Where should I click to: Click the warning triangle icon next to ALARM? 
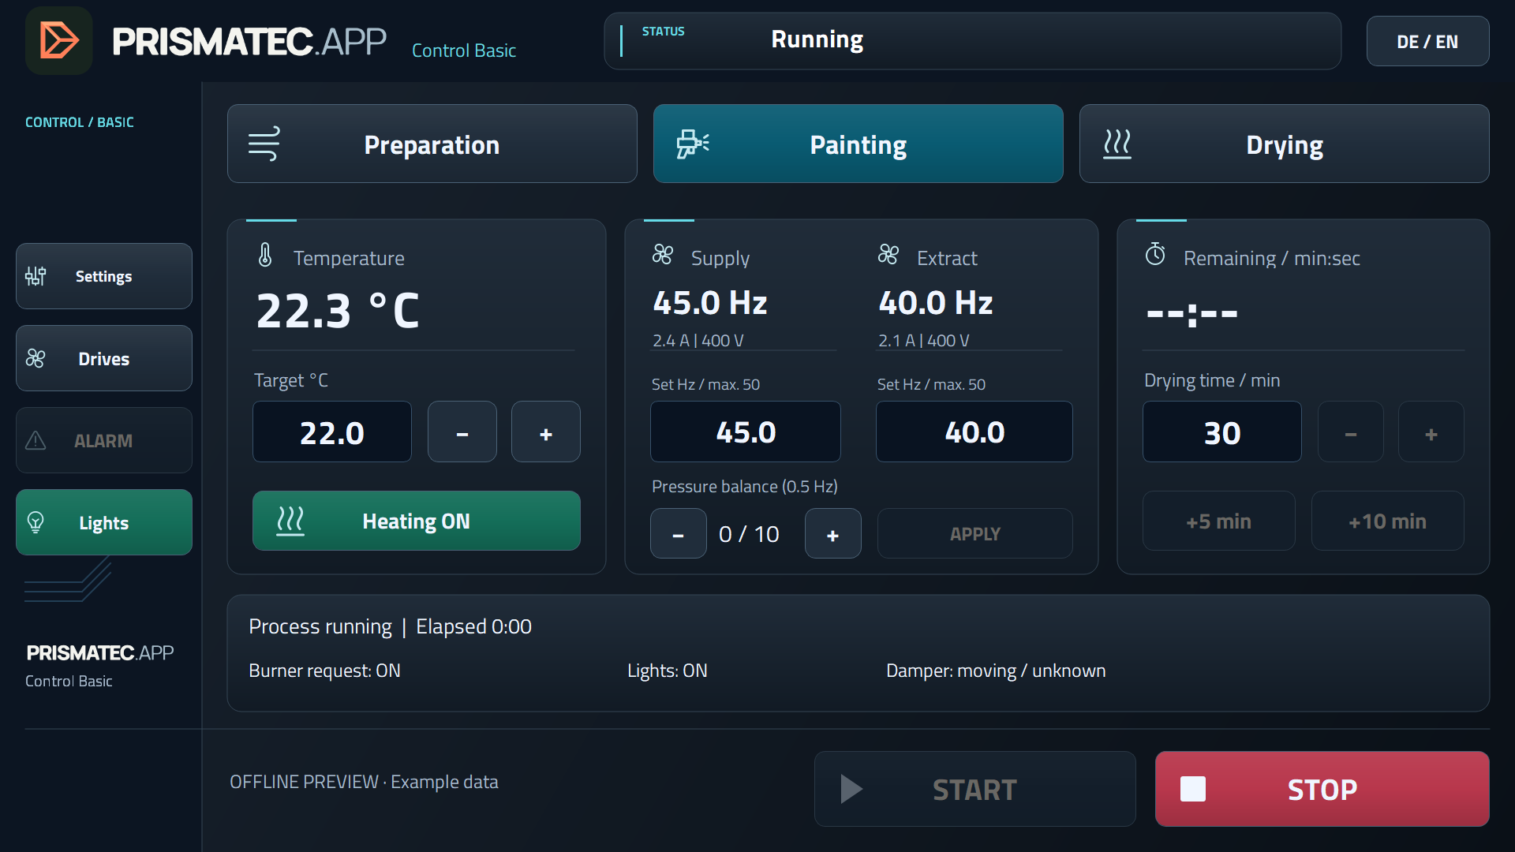click(36, 440)
